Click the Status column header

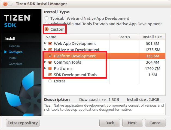124,37
